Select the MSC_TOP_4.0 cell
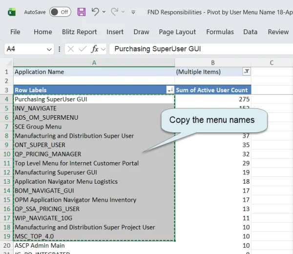 [x=94, y=236]
